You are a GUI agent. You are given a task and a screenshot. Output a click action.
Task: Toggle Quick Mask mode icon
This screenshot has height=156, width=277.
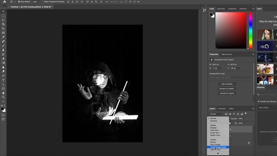[3, 115]
